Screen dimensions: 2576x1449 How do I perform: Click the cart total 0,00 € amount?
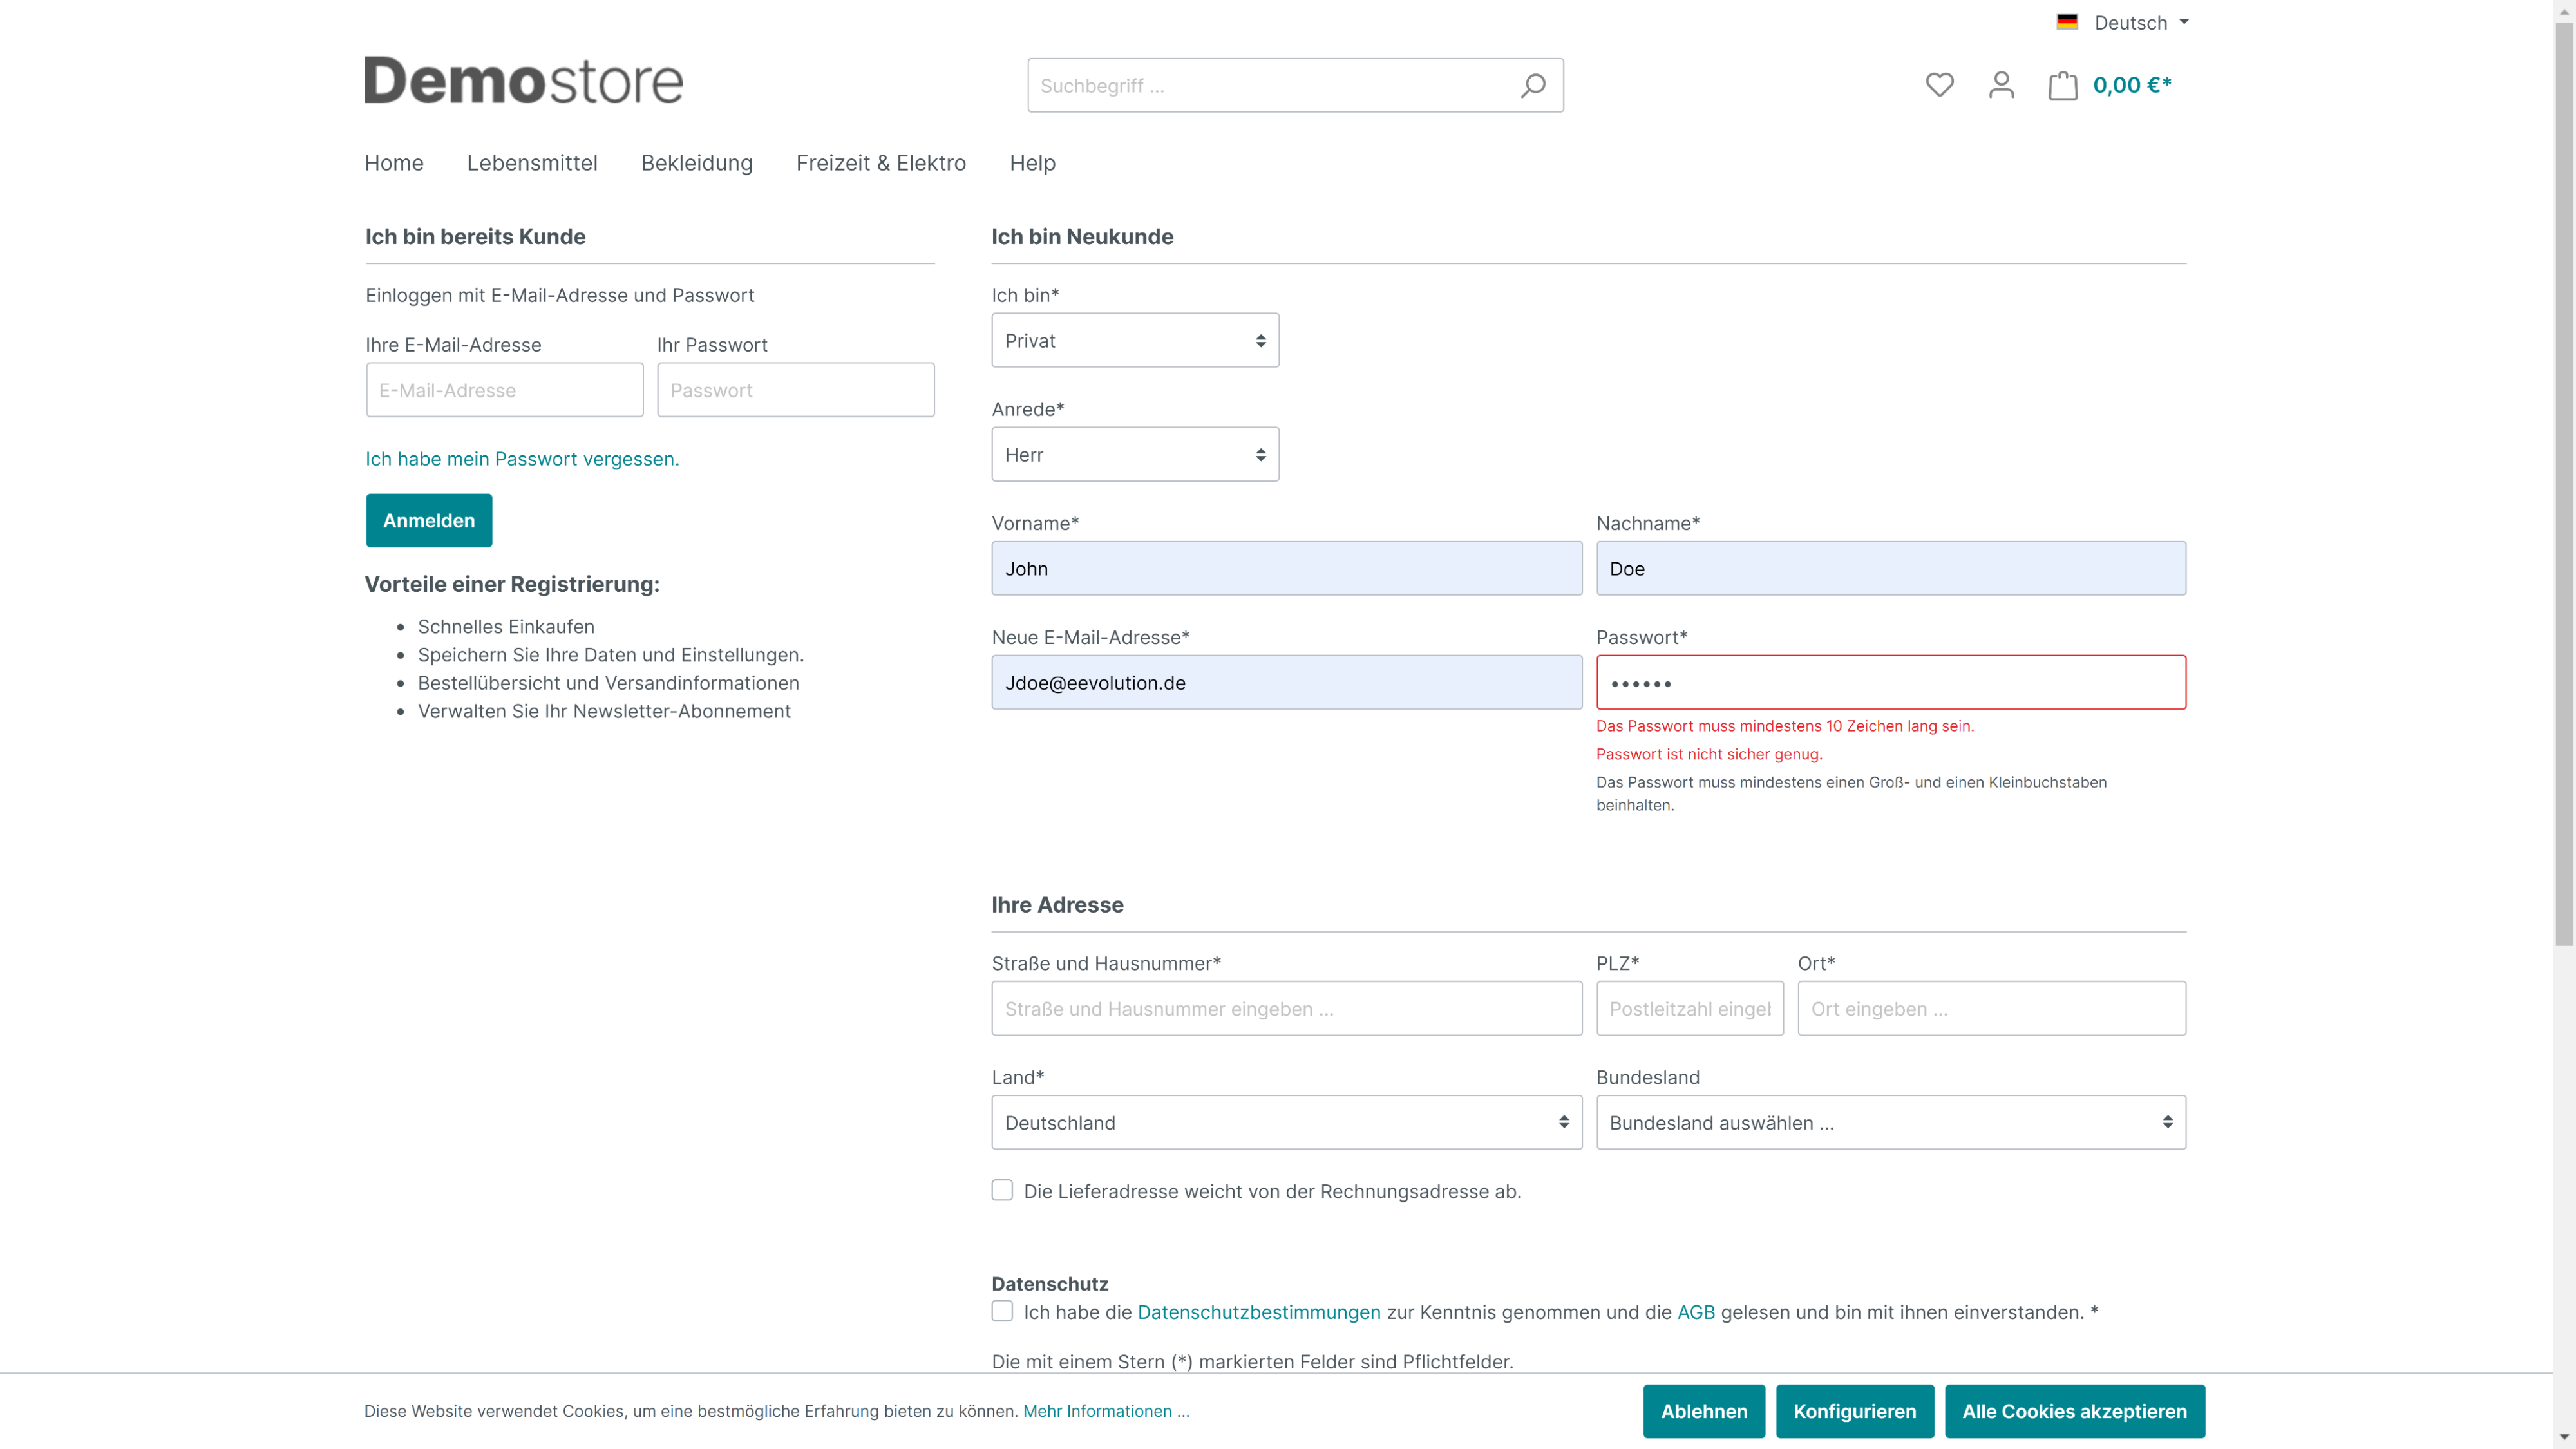[x=2132, y=85]
